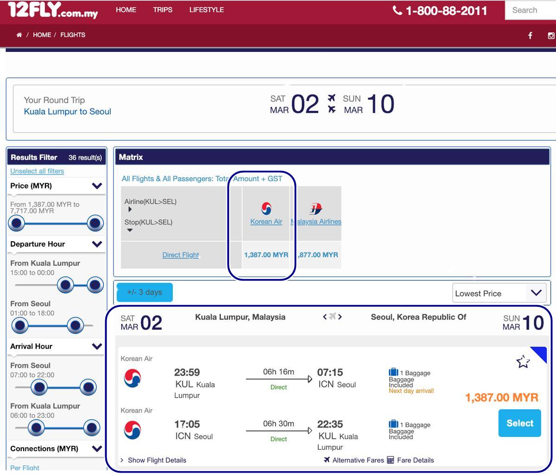Open the Lowest Price sort dropdown
This screenshot has width=556, height=474.
(499, 293)
